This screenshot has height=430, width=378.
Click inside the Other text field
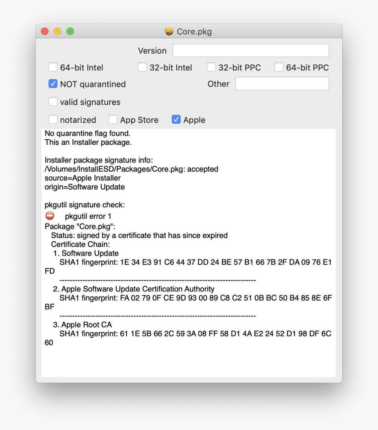coord(281,84)
